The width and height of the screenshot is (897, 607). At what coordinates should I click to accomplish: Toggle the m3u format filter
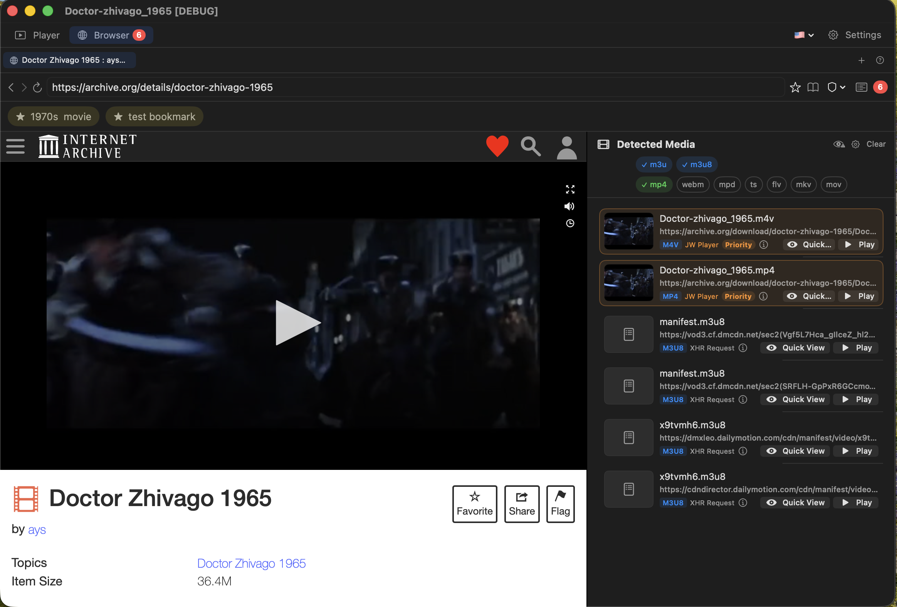(x=653, y=164)
